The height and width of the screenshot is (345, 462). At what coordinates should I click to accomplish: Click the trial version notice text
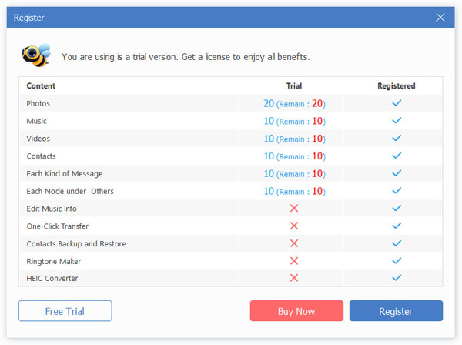[x=186, y=57]
